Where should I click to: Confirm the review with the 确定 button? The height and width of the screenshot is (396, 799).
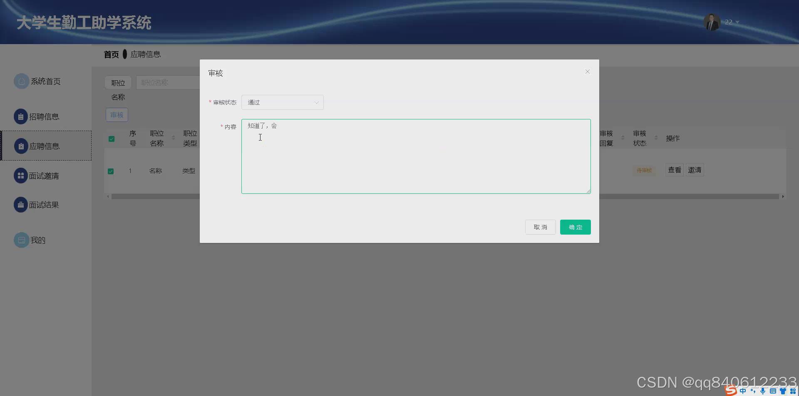click(x=575, y=227)
